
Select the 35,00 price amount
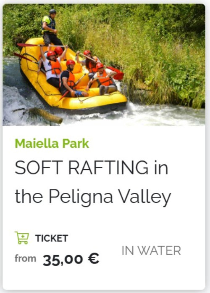click(x=63, y=260)
